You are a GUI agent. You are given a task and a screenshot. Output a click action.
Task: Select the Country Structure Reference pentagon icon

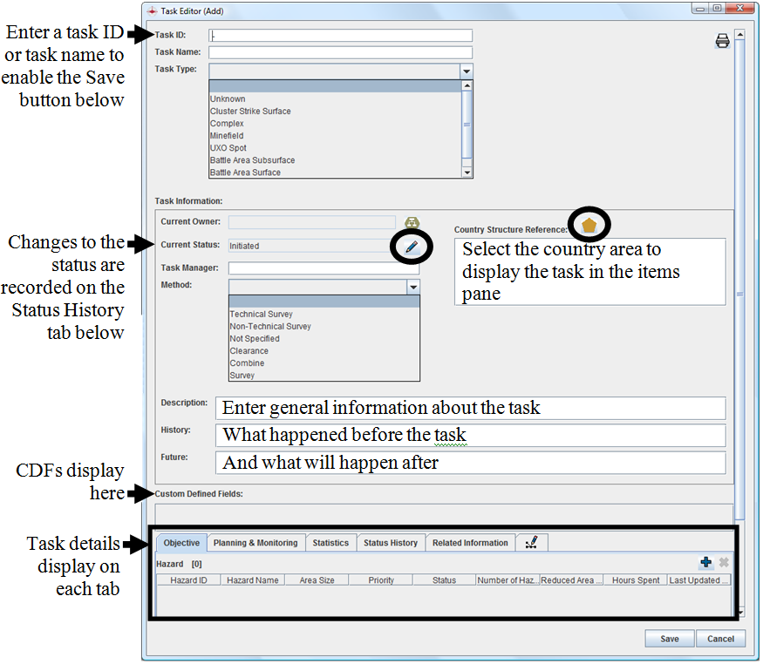click(x=589, y=225)
